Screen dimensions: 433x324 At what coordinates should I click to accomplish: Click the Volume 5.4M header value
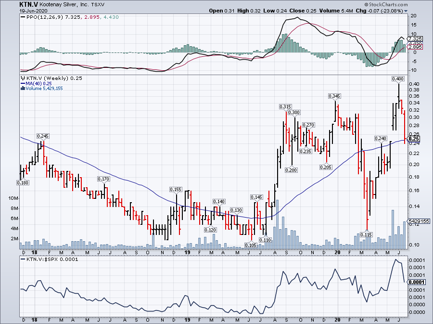click(336, 11)
